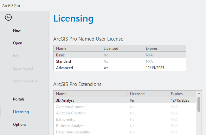The width and height of the screenshot is (206, 135).
Task: Select the Aviation Airports extension row
Action: click(125, 107)
